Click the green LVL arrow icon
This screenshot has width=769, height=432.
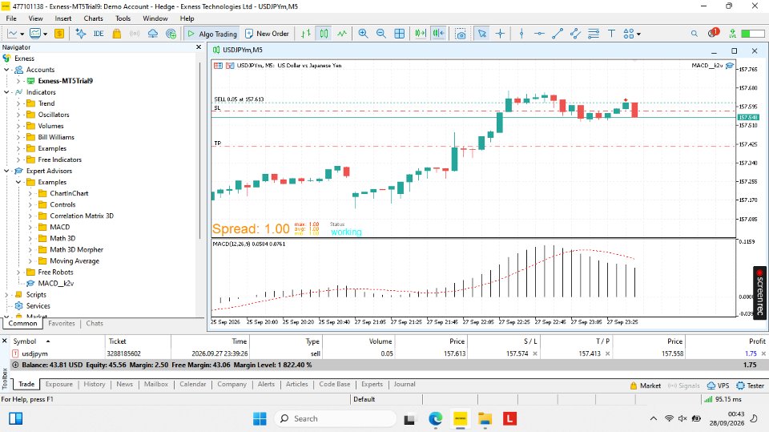point(732,34)
